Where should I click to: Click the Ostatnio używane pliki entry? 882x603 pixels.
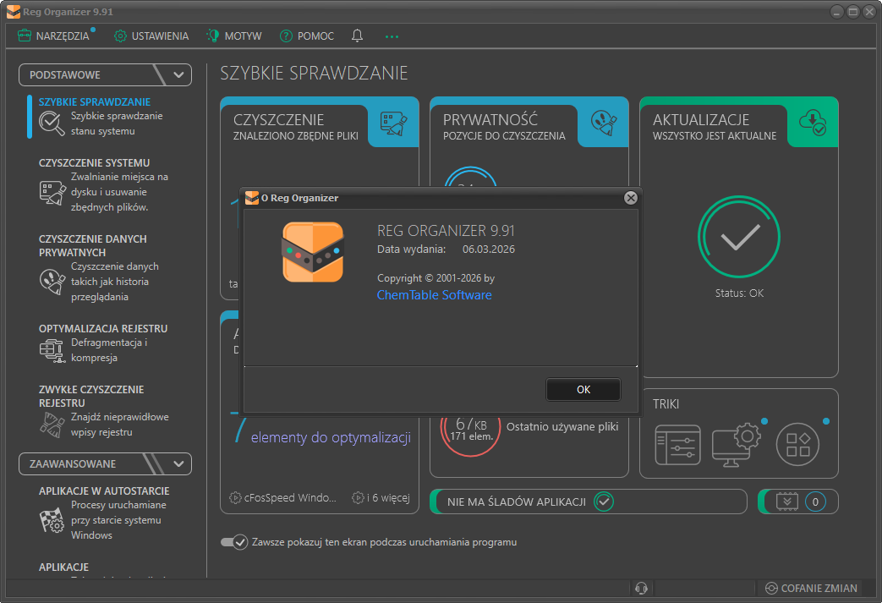coord(562,427)
